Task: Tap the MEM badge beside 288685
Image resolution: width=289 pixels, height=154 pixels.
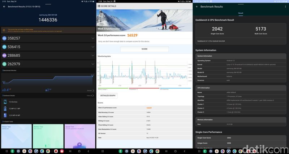Action: pyautogui.click(x=4, y=56)
